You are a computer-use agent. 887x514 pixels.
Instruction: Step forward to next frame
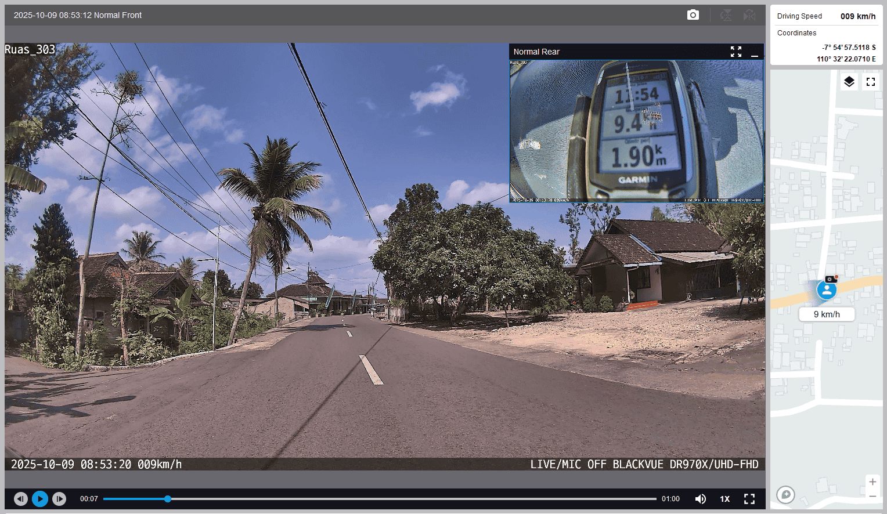click(59, 499)
